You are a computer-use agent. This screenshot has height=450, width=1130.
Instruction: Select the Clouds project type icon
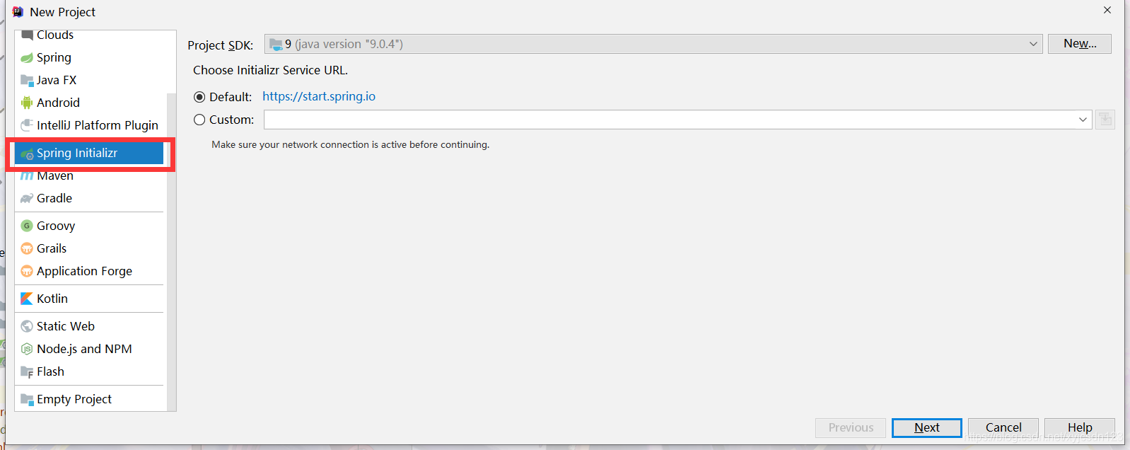pyautogui.click(x=27, y=35)
